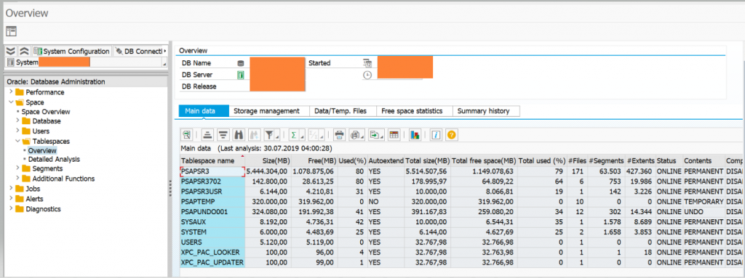Open the Free space statistics tab

(412, 111)
